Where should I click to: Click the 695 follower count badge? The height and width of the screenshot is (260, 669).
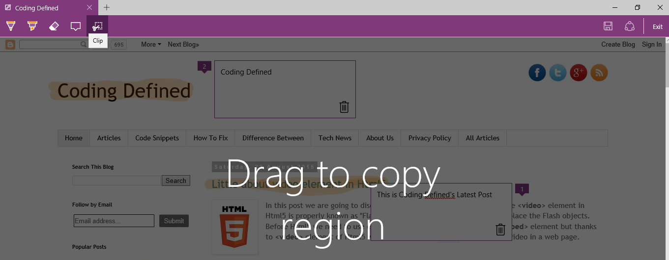[118, 45]
